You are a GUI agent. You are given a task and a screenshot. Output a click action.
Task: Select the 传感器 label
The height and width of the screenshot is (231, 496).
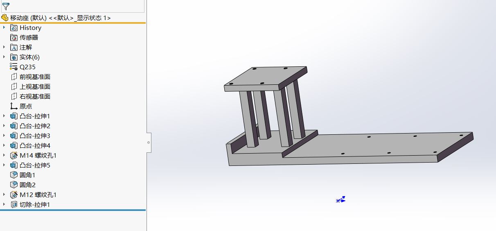[29, 38]
